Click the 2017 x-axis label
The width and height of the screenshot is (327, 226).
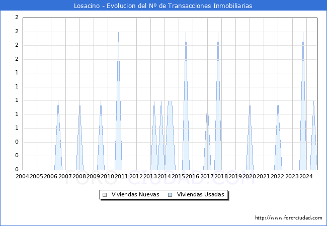207,176
